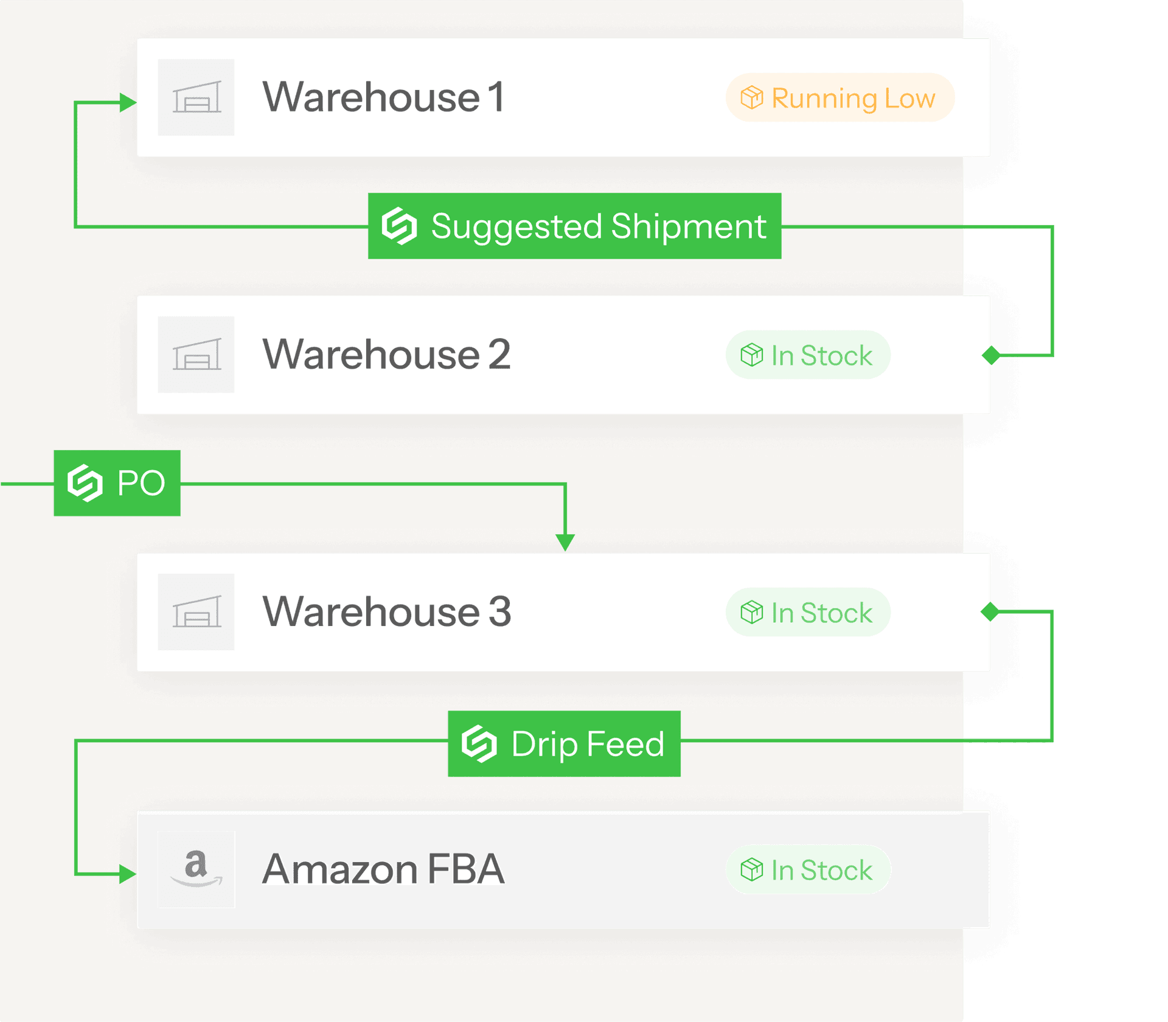Viewport: 1168px width, 1022px height.
Task: Click the logo icon in Drip Feed label
Action: (479, 743)
